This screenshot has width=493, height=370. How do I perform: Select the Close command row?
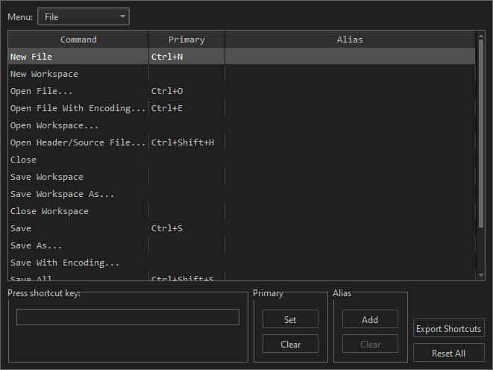point(242,160)
